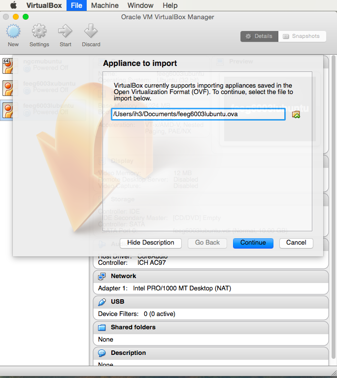Click the Controller ICH AC97 text
The image size is (337, 378).
pyautogui.click(x=132, y=263)
